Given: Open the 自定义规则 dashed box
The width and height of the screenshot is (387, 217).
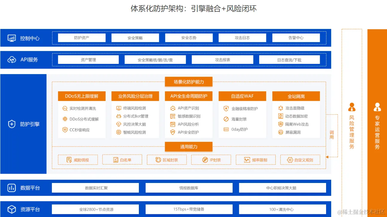Looking at the screenshot, I should (x=300, y=160).
